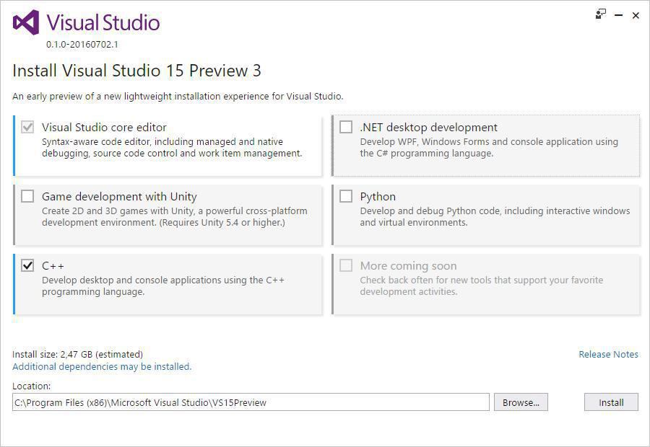This screenshot has height=447, width=650.
Task: Click the Unity workload description text
Action: [x=174, y=217]
